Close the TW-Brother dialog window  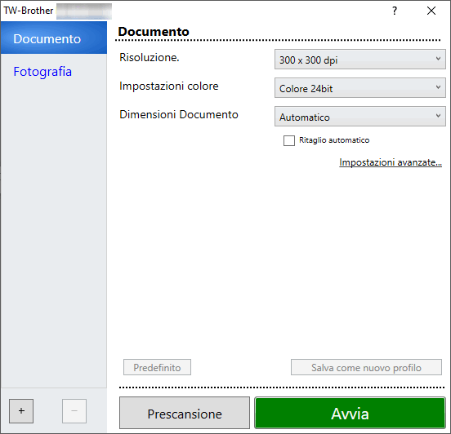(431, 11)
